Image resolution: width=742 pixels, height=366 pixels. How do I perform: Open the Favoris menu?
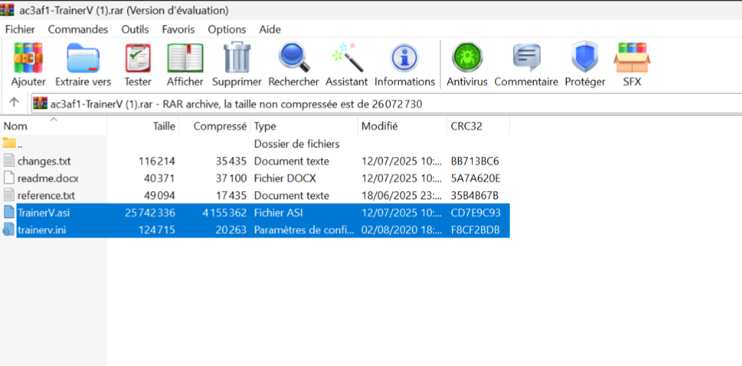178,29
